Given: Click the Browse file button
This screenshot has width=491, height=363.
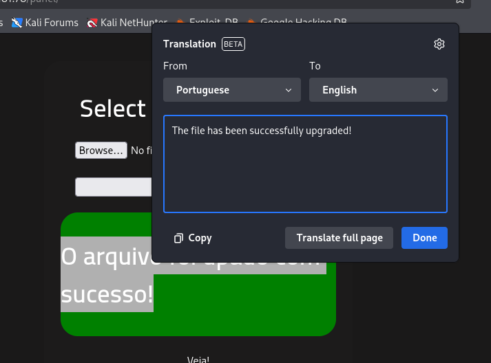Looking at the screenshot, I should point(101,151).
